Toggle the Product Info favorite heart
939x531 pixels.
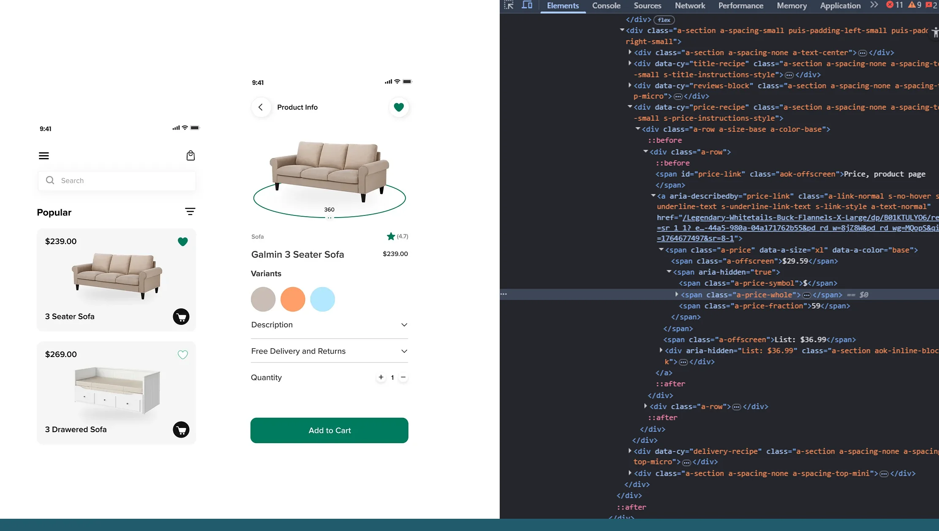399,107
